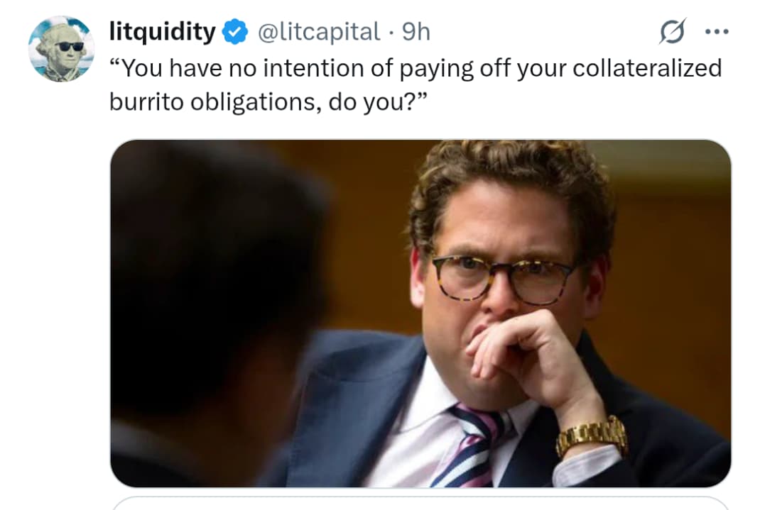Click the sunglasses on the avatar portrait
760x510 pixels.
pyautogui.click(x=70, y=46)
